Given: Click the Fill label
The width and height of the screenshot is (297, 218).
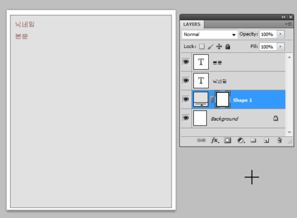Looking at the screenshot, I should [254, 46].
